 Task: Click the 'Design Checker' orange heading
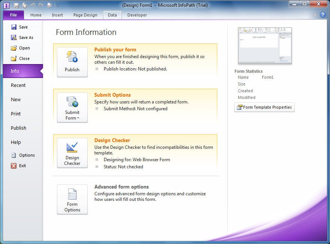(112, 141)
